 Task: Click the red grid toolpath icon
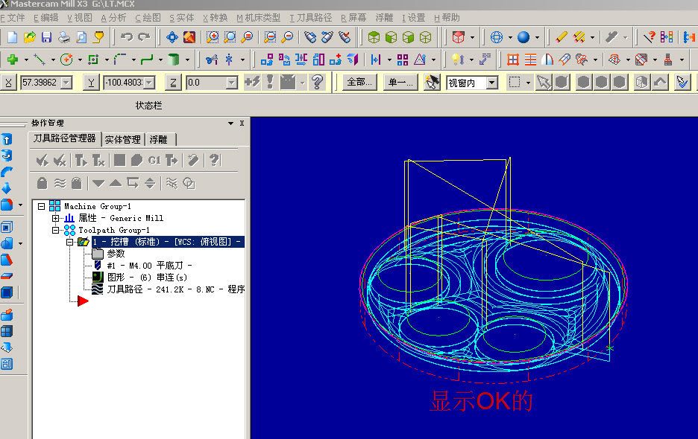(513, 60)
